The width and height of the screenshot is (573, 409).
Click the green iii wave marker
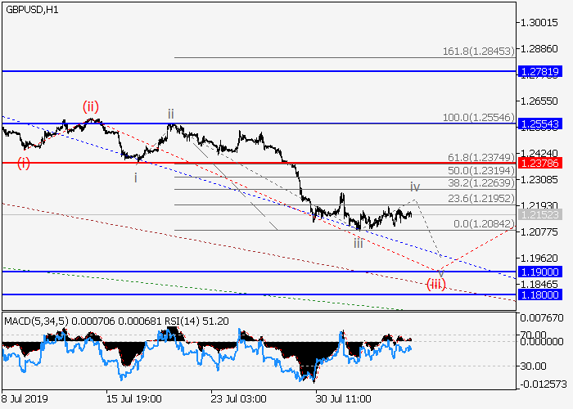click(359, 243)
